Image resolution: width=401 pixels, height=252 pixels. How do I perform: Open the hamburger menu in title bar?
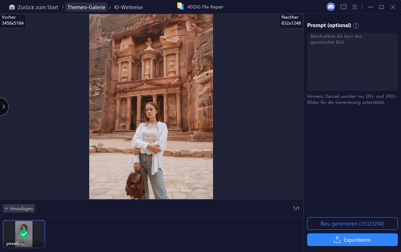(x=355, y=7)
